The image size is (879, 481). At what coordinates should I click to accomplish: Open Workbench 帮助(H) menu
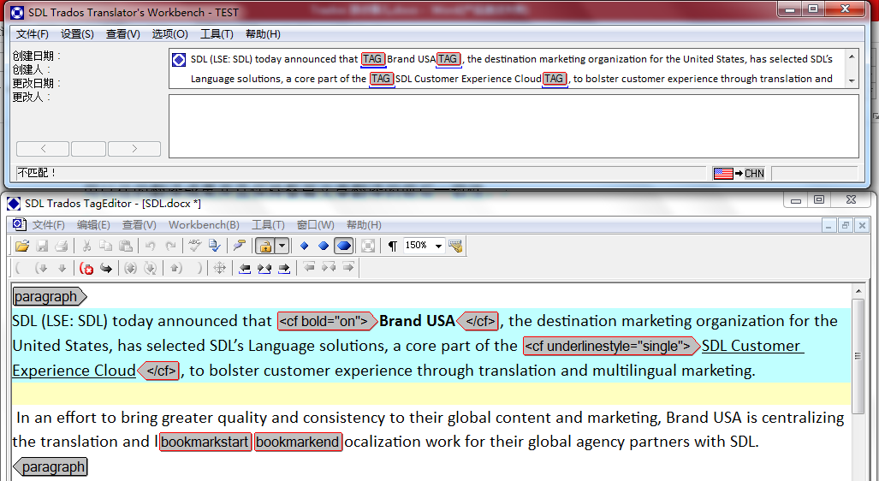(263, 34)
